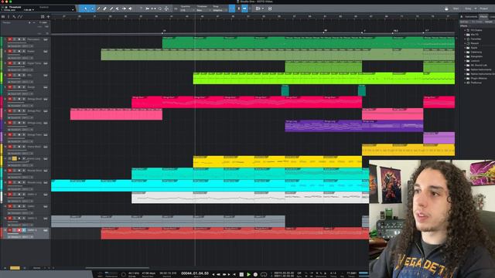Select the Mix FX item in browser

click(x=474, y=35)
